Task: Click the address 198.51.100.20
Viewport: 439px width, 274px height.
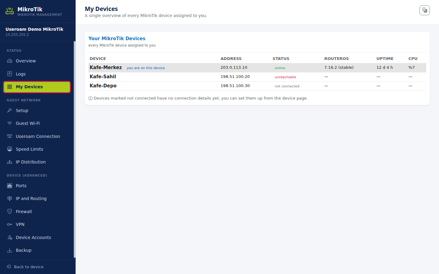Action: click(235, 77)
